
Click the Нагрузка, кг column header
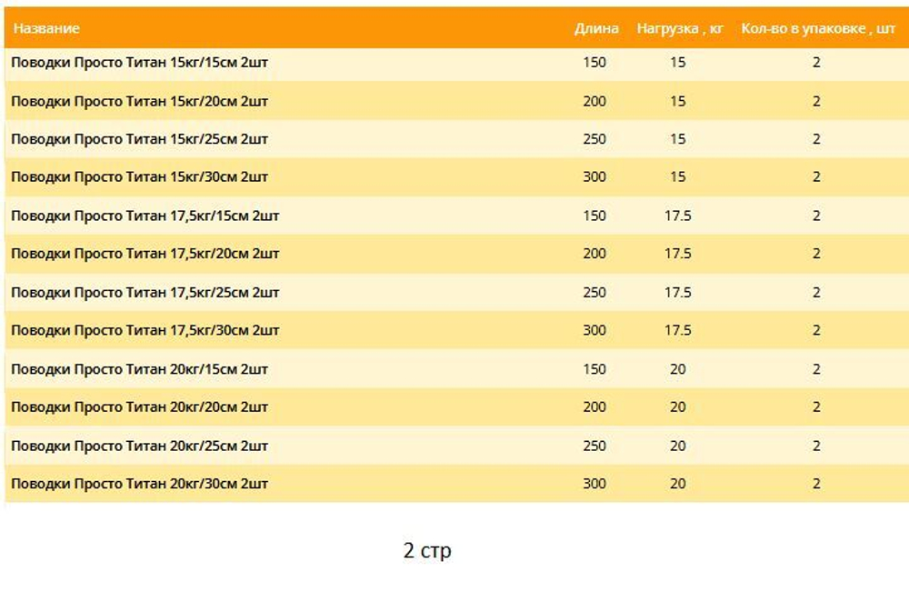pyautogui.click(x=680, y=28)
